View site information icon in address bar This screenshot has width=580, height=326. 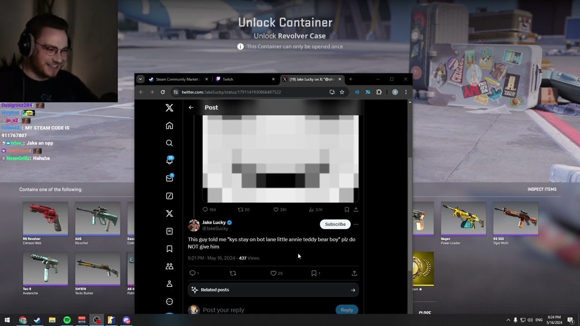[x=176, y=92]
